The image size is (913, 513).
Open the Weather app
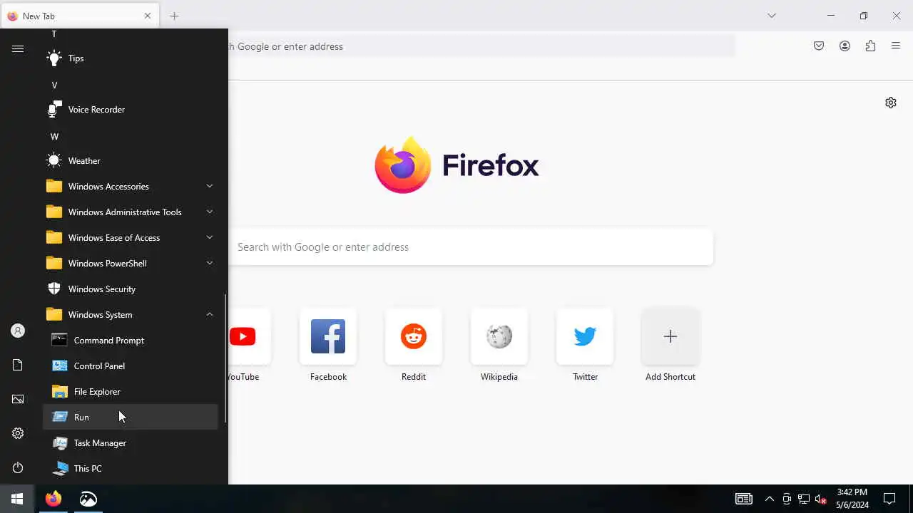point(131,161)
